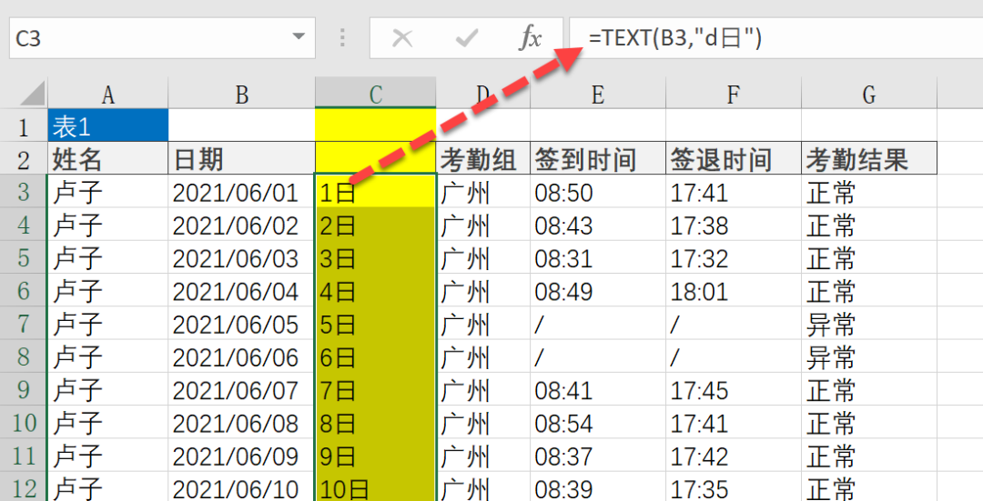Select the date cell 2021/06/06

241,357
